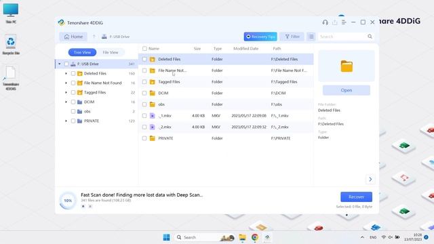This screenshot has width=434, height=244.
Task: Sort by Size column header
Action: [197, 48]
